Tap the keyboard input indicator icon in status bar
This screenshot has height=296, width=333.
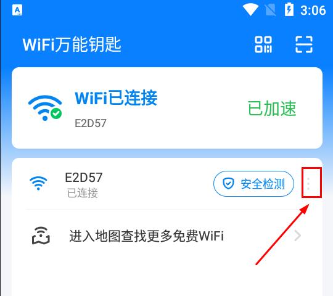[x=17, y=10]
